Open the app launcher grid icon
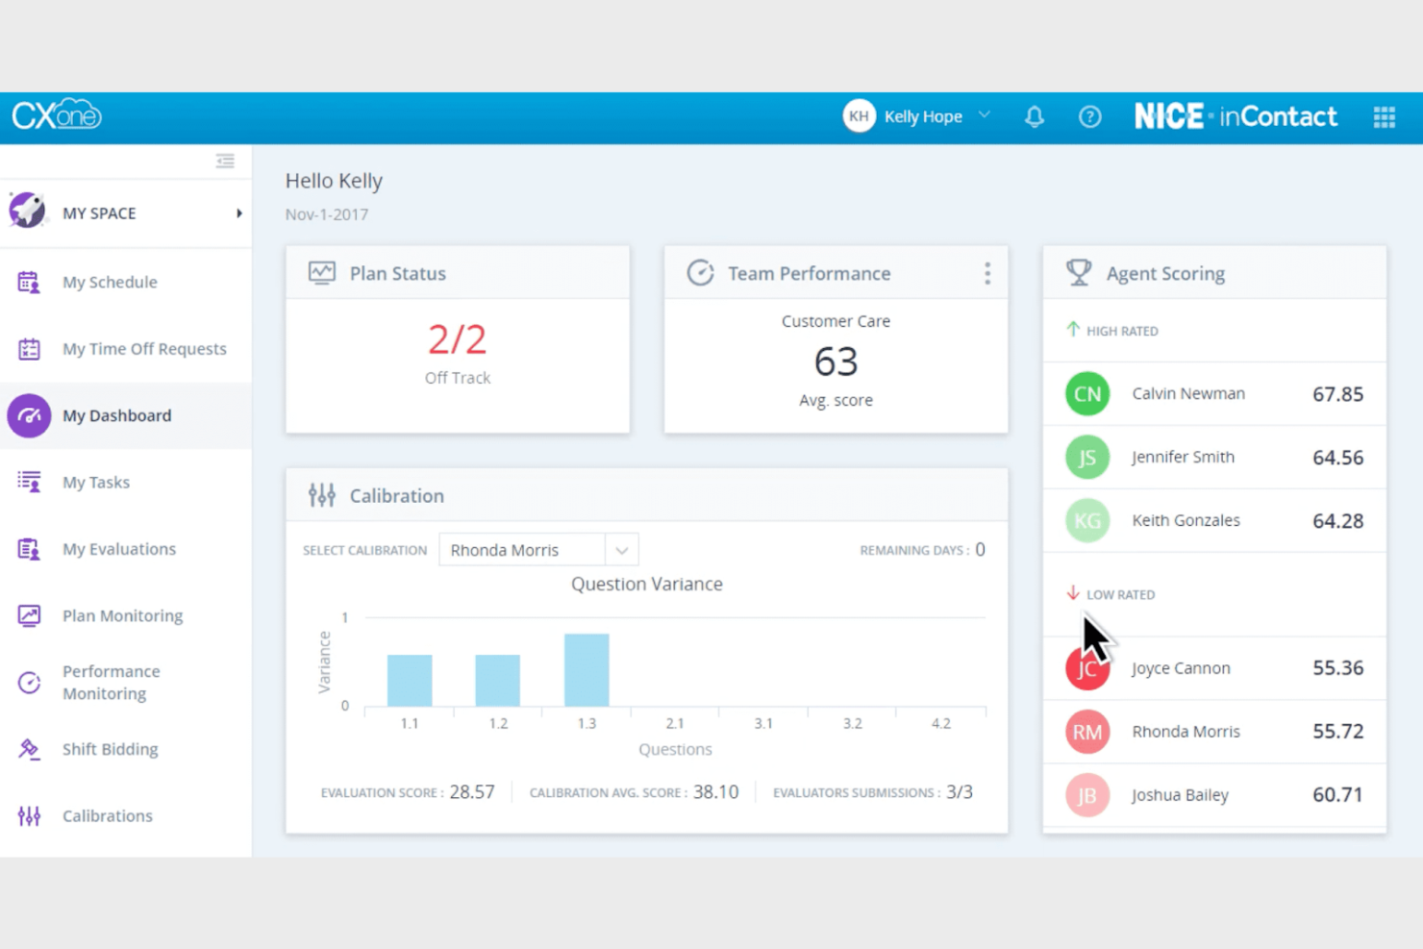The width and height of the screenshot is (1423, 949). [1384, 116]
